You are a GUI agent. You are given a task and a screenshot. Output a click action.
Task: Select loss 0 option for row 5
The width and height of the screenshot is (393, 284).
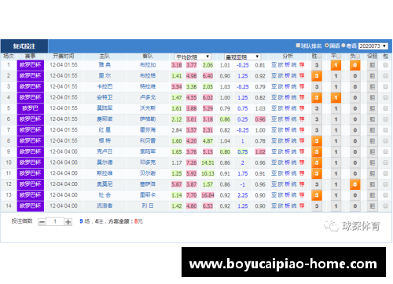point(355,108)
